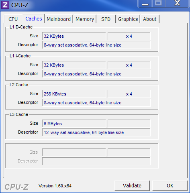The width and height of the screenshot is (190, 193).
Task: Click the L1 I-Cache size field
Action: (74, 65)
